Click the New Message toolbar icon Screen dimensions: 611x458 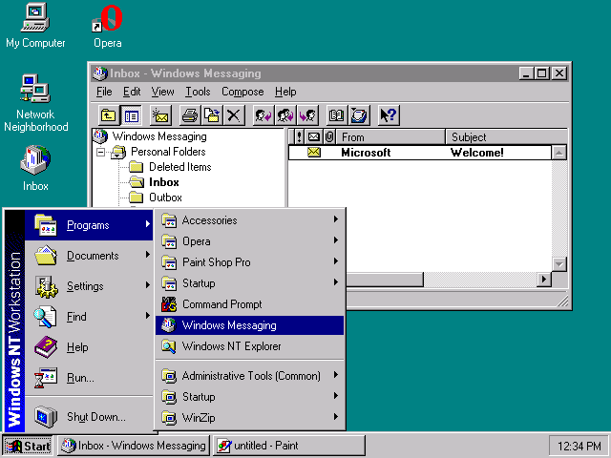[160, 115]
